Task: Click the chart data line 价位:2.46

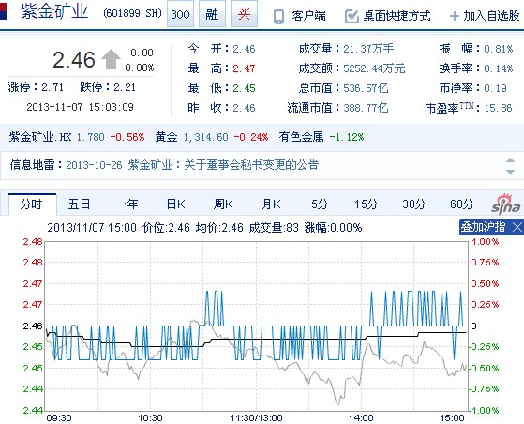Action: point(166,228)
